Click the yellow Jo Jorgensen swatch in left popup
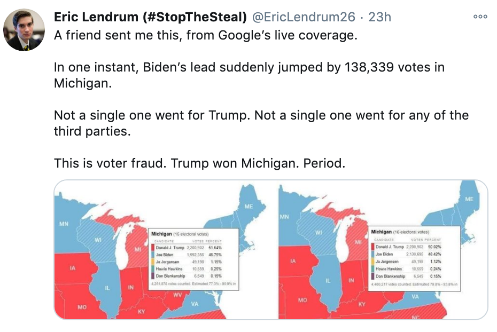Screen dimensions: 497x332 pos(153,262)
